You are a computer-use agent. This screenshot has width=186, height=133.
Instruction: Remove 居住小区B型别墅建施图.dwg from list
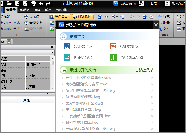(152, 78)
